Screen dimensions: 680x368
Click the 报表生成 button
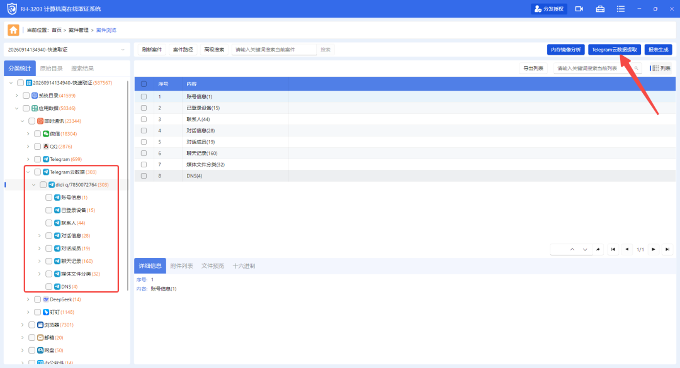coord(659,50)
